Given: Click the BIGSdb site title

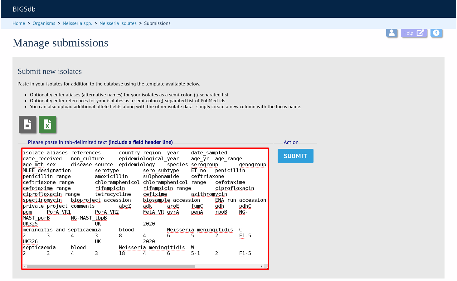Looking at the screenshot, I should click(24, 9).
